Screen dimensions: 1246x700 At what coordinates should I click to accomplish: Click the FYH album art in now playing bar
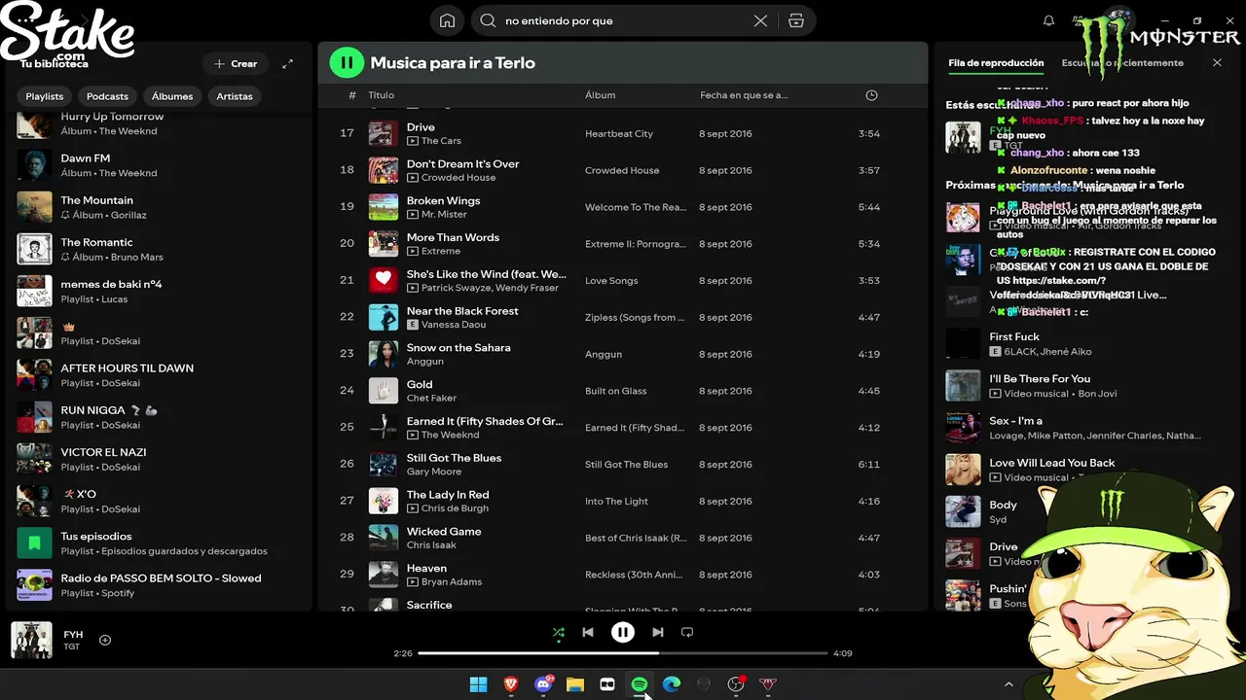point(31,640)
